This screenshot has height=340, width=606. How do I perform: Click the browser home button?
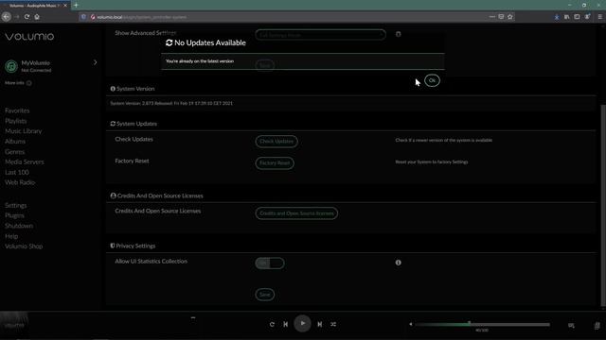click(37, 17)
